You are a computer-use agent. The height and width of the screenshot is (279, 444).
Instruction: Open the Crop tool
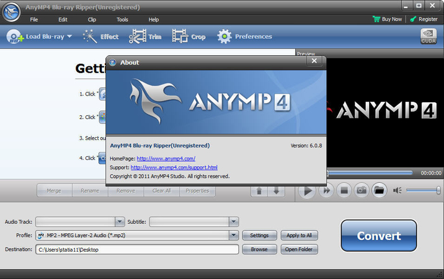click(x=189, y=37)
